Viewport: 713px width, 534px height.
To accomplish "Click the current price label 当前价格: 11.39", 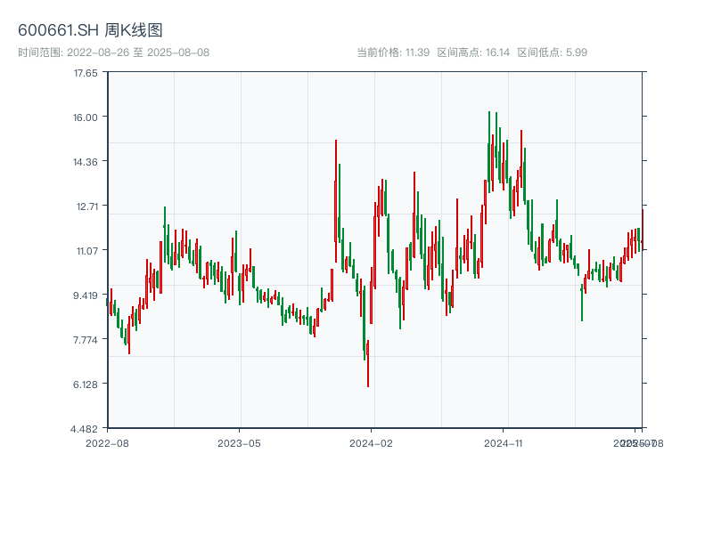I will [x=393, y=53].
